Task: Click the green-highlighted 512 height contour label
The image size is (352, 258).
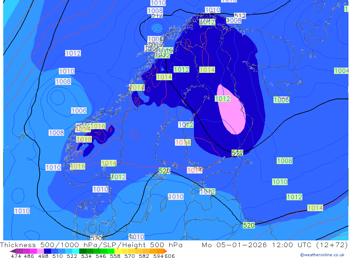Action: tap(237, 153)
